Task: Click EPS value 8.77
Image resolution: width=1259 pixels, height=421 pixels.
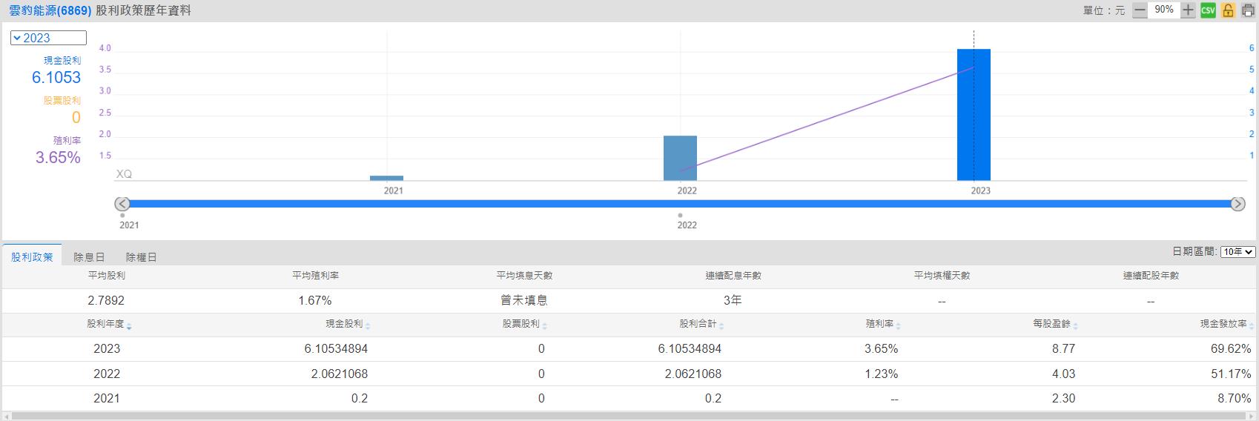Action: point(1063,348)
